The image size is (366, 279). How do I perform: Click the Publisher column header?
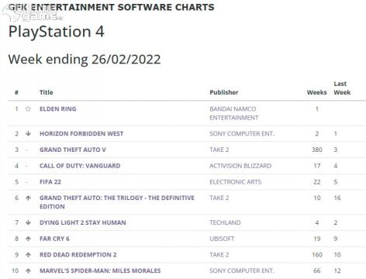224,92
